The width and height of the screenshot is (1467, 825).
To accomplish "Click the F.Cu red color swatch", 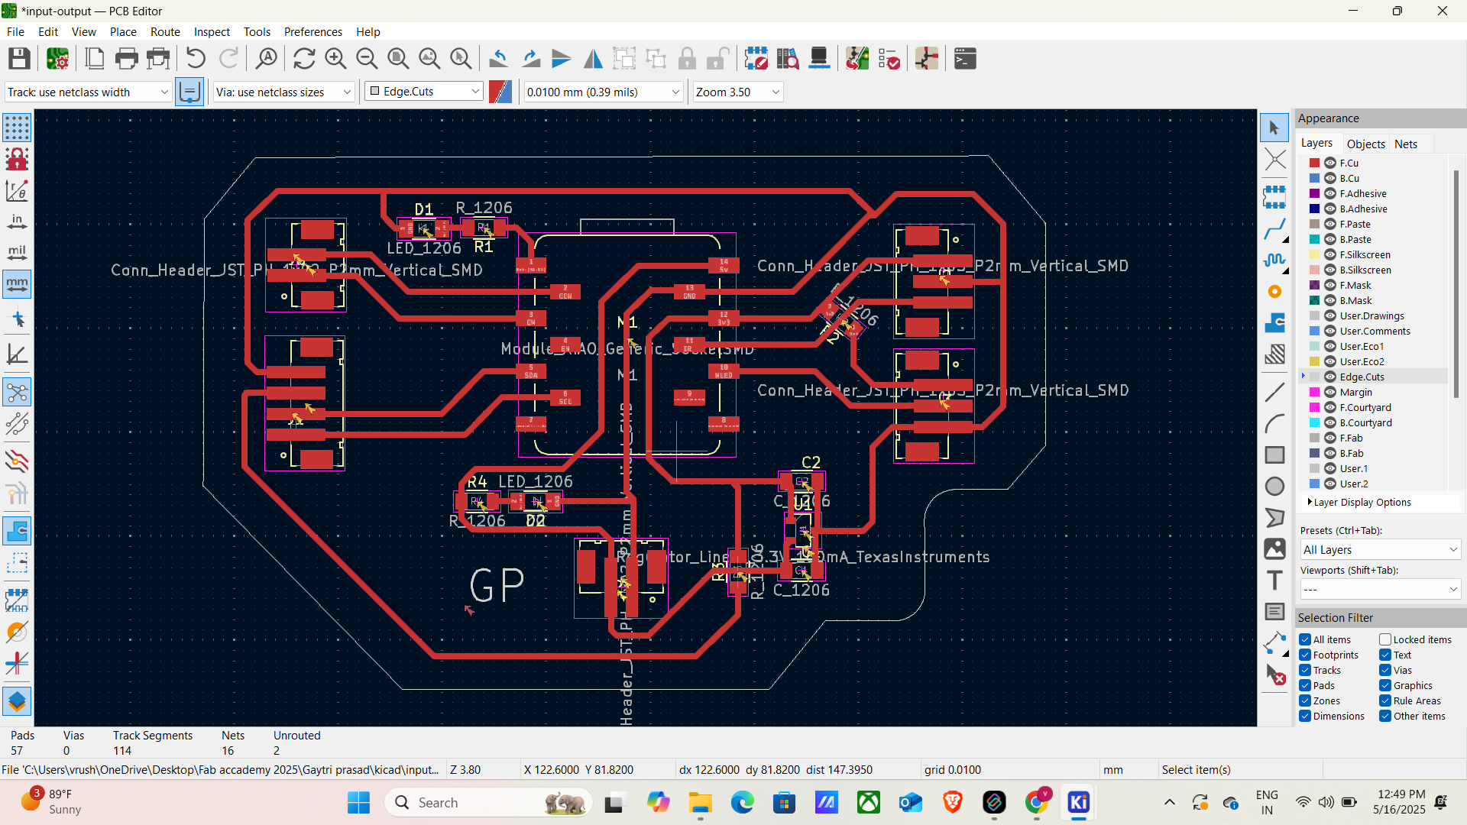I will point(1314,163).
